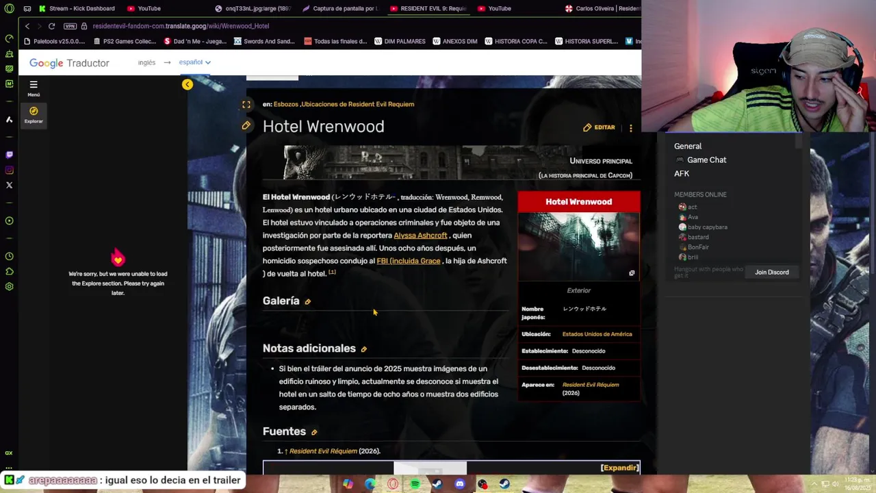Open Esbozos category link
876x493 pixels.
click(286, 104)
